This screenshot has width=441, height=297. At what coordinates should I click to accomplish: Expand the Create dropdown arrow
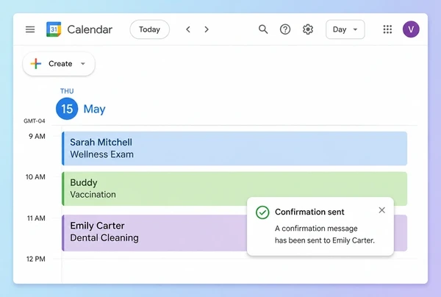(x=83, y=63)
